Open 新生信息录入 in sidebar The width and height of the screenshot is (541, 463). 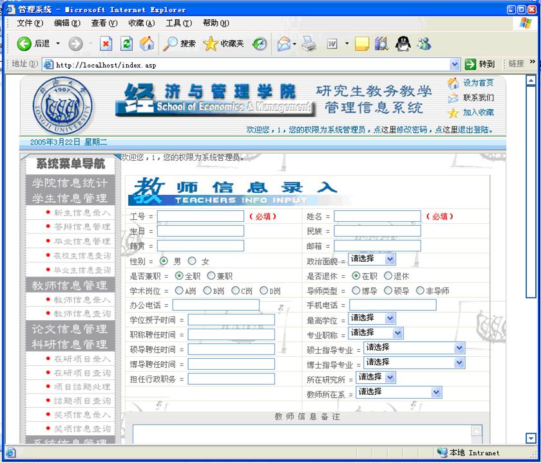[x=82, y=213]
